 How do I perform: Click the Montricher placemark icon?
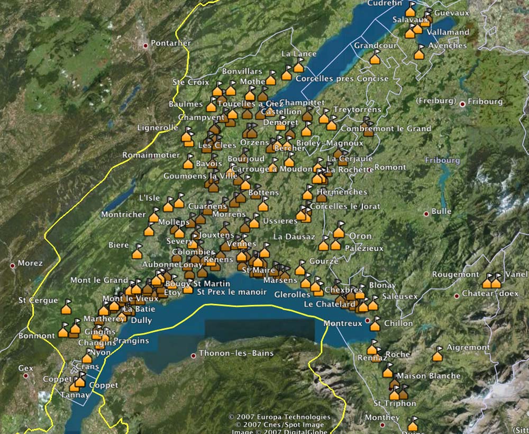[153, 217]
